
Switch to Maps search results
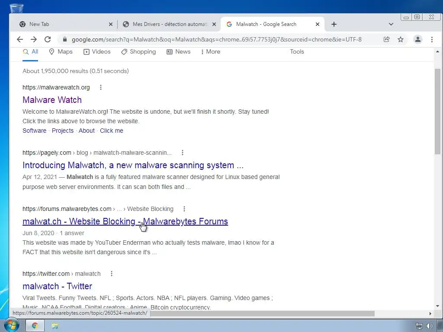[x=61, y=52]
